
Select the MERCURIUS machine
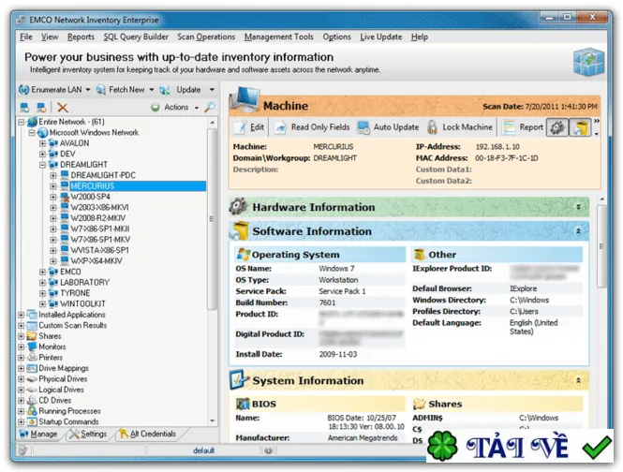[93, 186]
